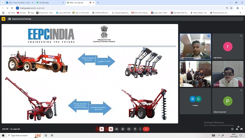The height and width of the screenshot is (138, 245).
Task: Click the address bar meet.google.com URL
Action: tap(32, 8)
